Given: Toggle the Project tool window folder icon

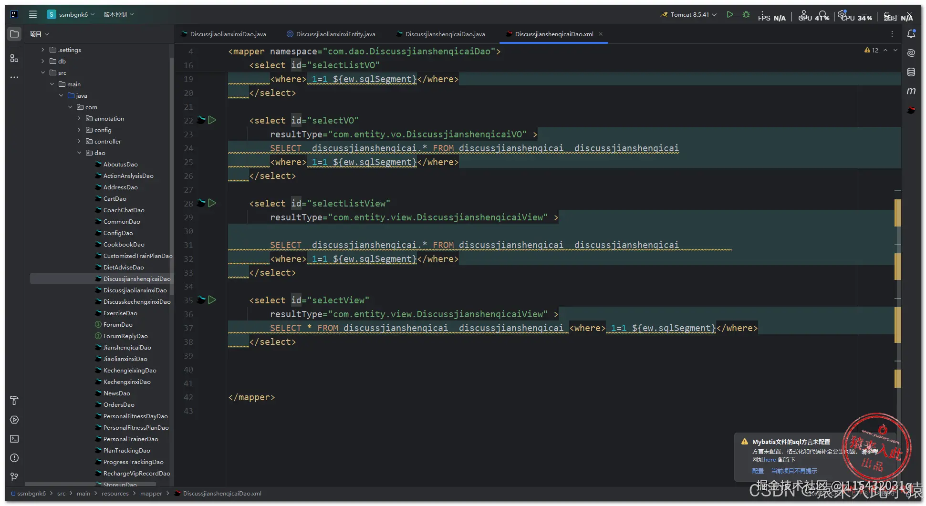Looking at the screenshot, I should [14, 34].
